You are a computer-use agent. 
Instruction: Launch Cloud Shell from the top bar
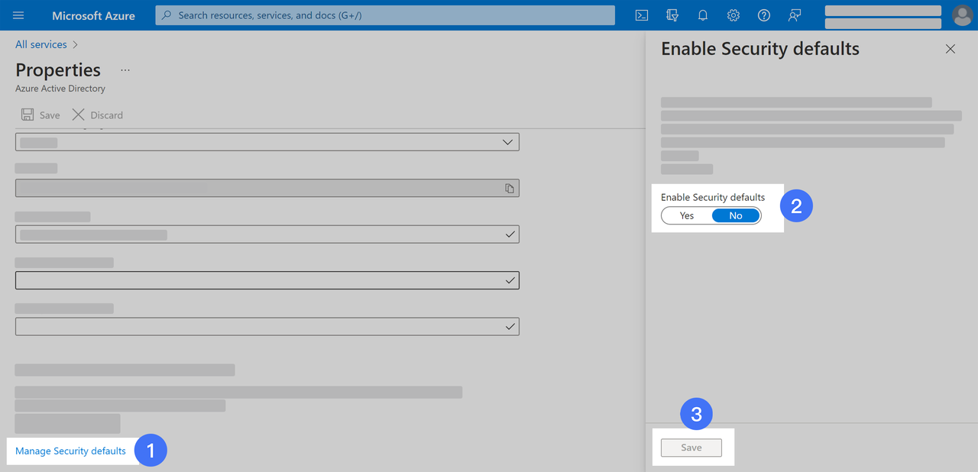point(642,15)
